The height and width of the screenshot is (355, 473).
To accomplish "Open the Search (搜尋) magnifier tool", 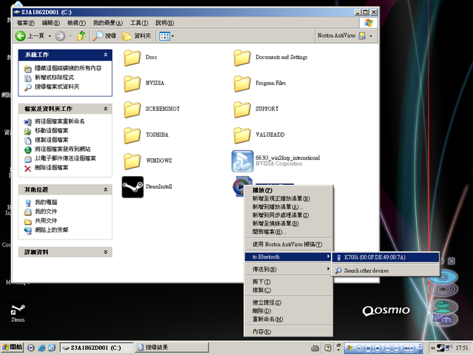I will pyautogui.click(x=104, y=36).
